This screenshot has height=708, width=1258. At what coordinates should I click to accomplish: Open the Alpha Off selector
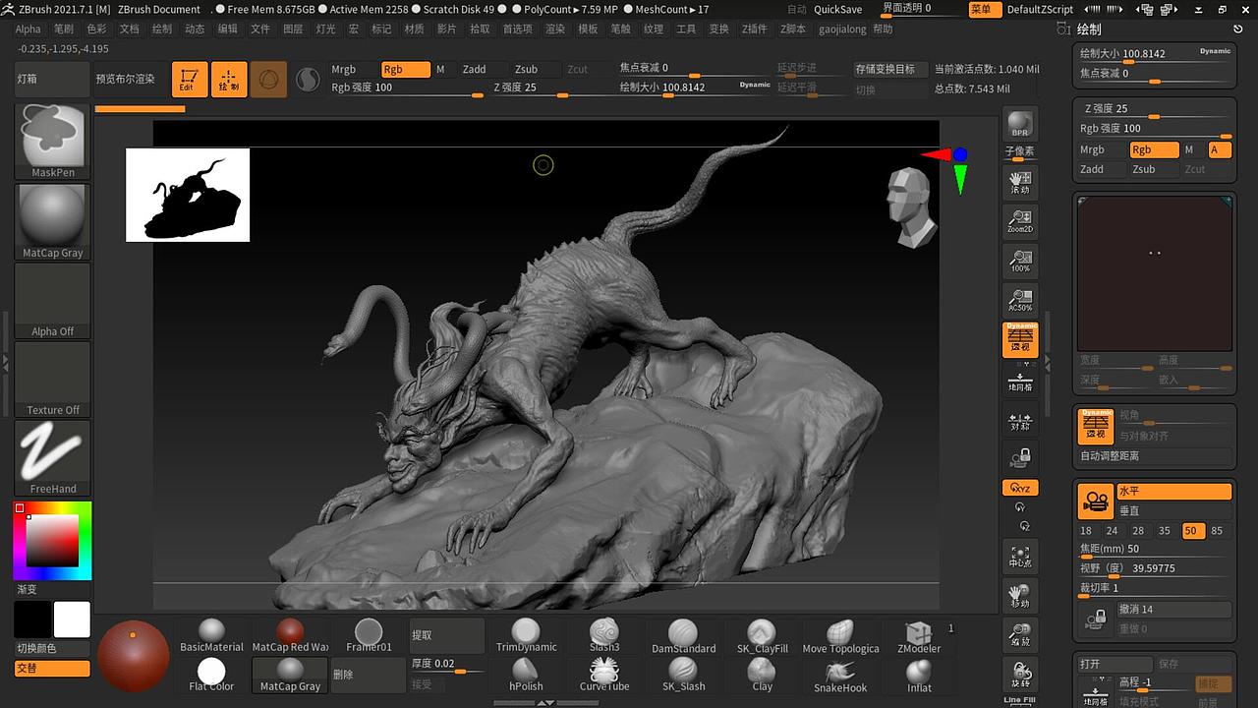53,301
